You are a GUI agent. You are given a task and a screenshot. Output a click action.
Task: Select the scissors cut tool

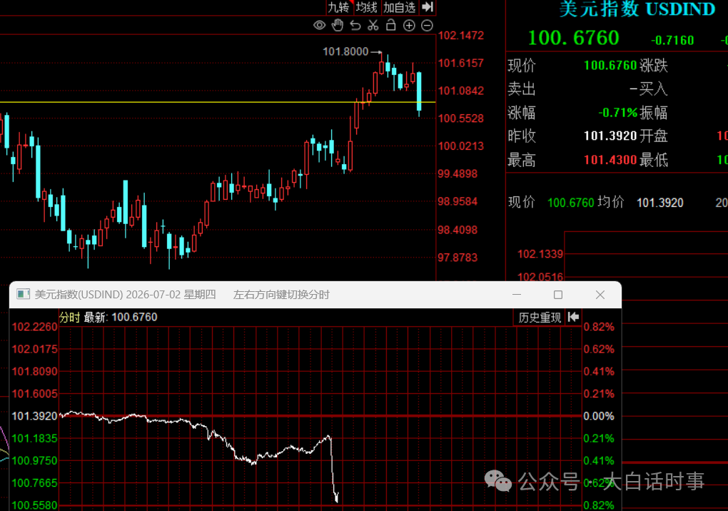coord(373,25)
